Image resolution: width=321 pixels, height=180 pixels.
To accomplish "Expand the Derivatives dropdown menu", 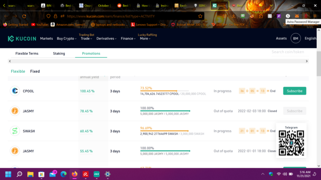I will click(106, 38).
